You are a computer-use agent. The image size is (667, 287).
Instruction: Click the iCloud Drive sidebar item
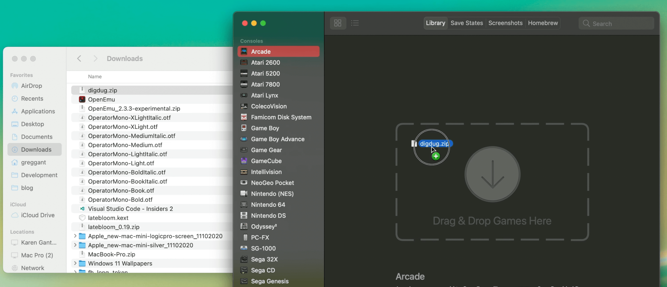point(38,215)
